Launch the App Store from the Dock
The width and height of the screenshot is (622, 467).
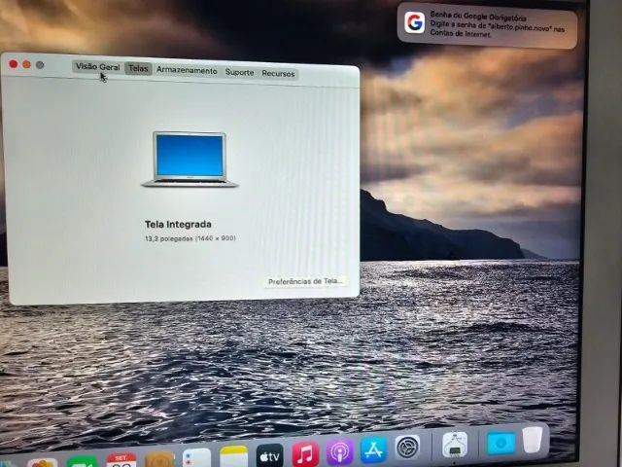point(373,449)
